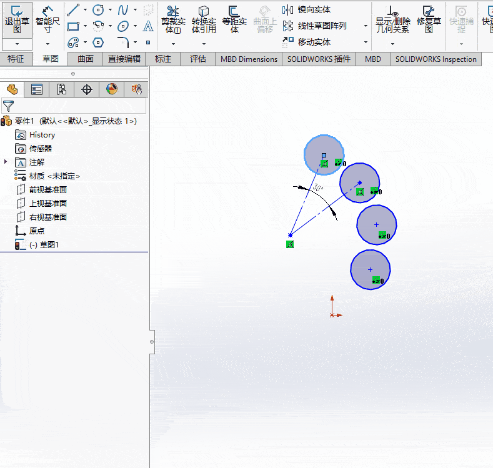The width and height of the screenshot is (493, 468).
Task: Open the Rectangle tool dropdown arrow
Action: tap(85, 26)
